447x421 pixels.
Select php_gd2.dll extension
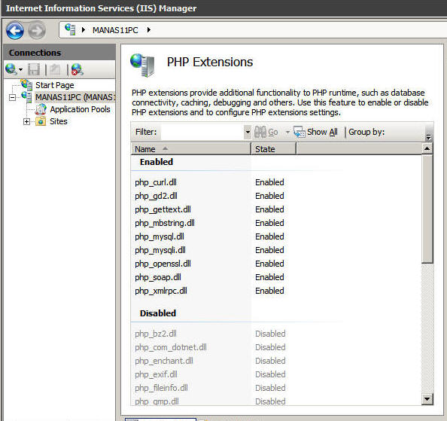click(x=156, y=196)
